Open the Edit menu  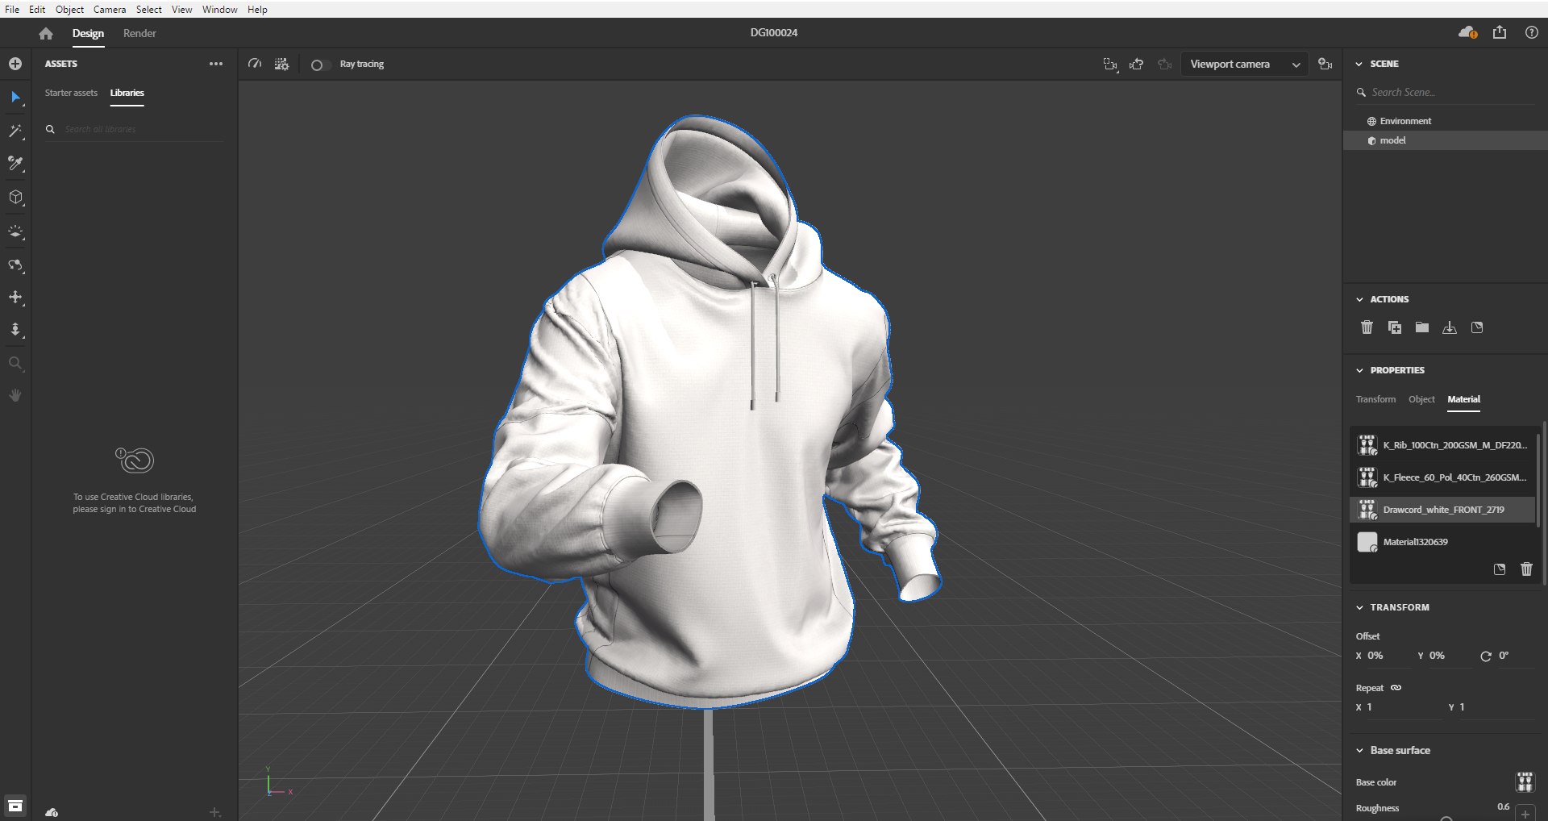37,9
